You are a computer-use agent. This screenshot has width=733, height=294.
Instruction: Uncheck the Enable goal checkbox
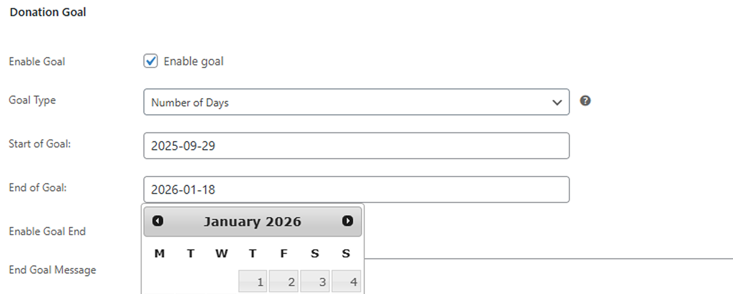151,61
